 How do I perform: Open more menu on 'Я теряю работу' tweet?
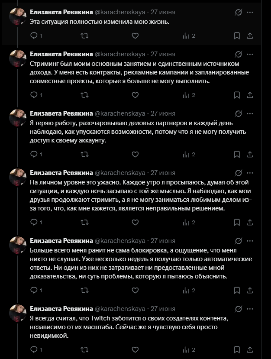coord(250,113)
